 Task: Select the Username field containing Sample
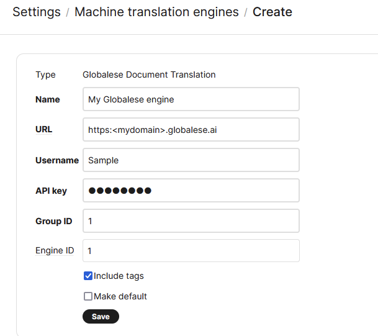191,160
